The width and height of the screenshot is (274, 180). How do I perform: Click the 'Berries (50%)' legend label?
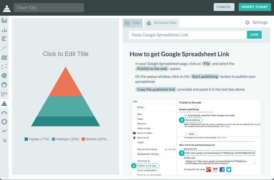coord(96,139)
